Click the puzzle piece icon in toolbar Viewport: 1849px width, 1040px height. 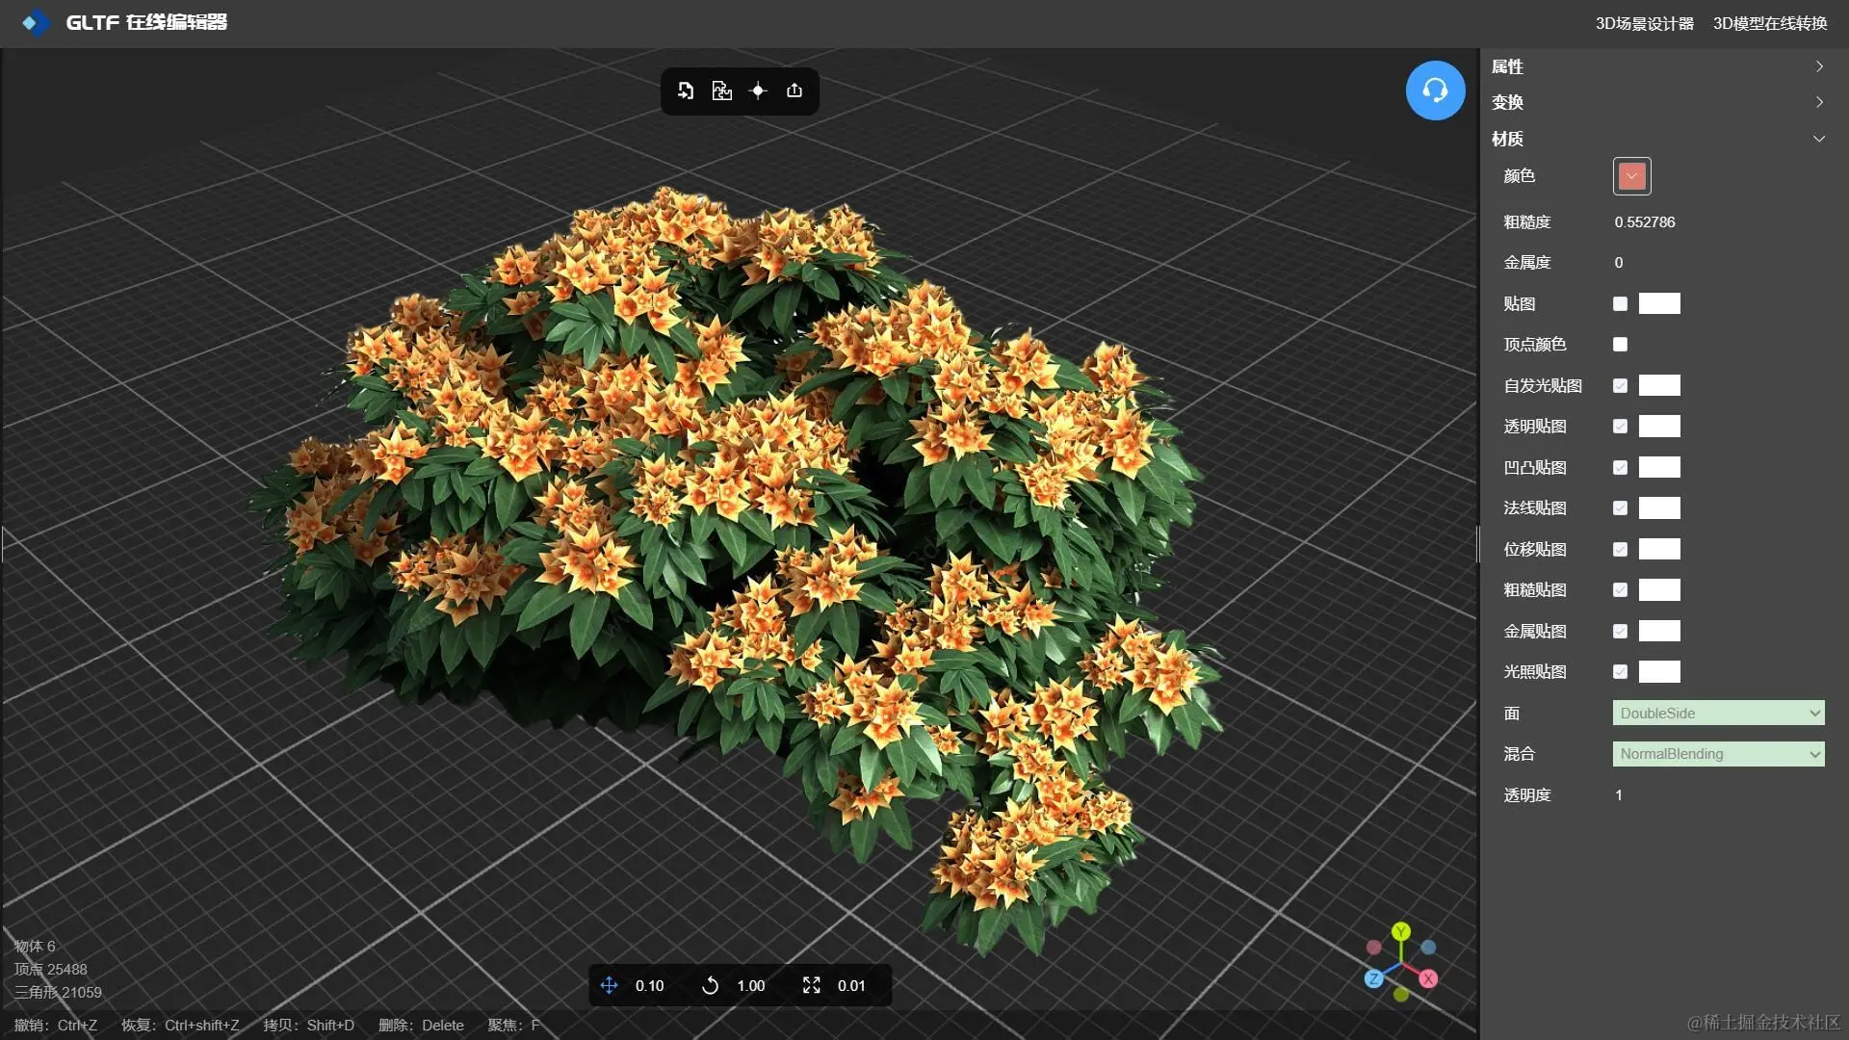point(721,91)
